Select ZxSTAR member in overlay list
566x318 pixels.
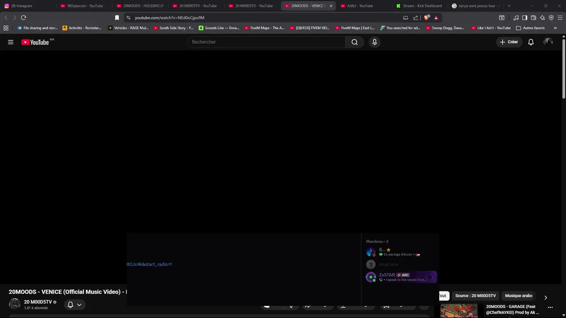click(401, 277)
